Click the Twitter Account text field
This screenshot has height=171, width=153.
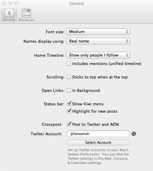pos(98,134)
